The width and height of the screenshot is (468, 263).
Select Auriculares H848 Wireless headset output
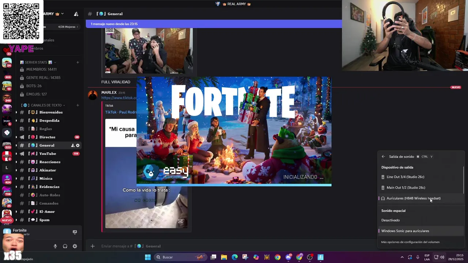(420, 198)
